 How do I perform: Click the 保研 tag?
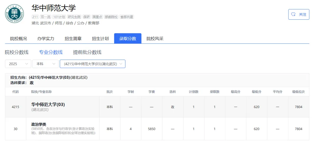tap(86, 17)
